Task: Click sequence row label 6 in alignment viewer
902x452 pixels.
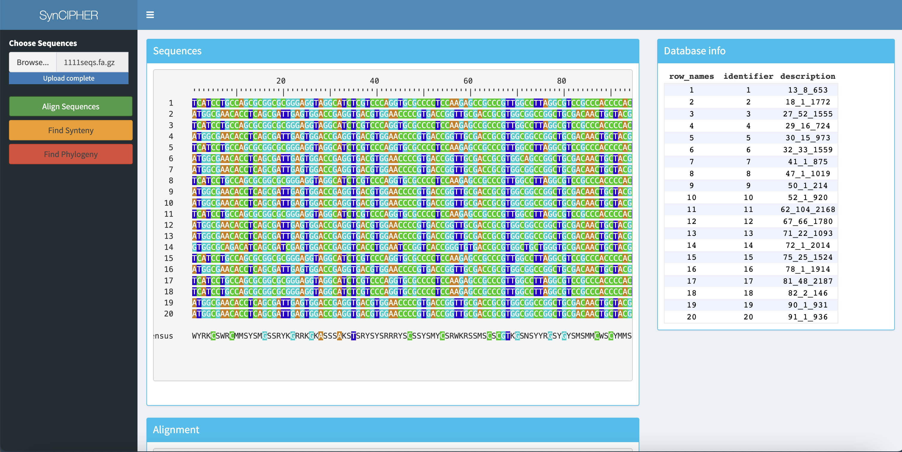Action: (171, 159)
